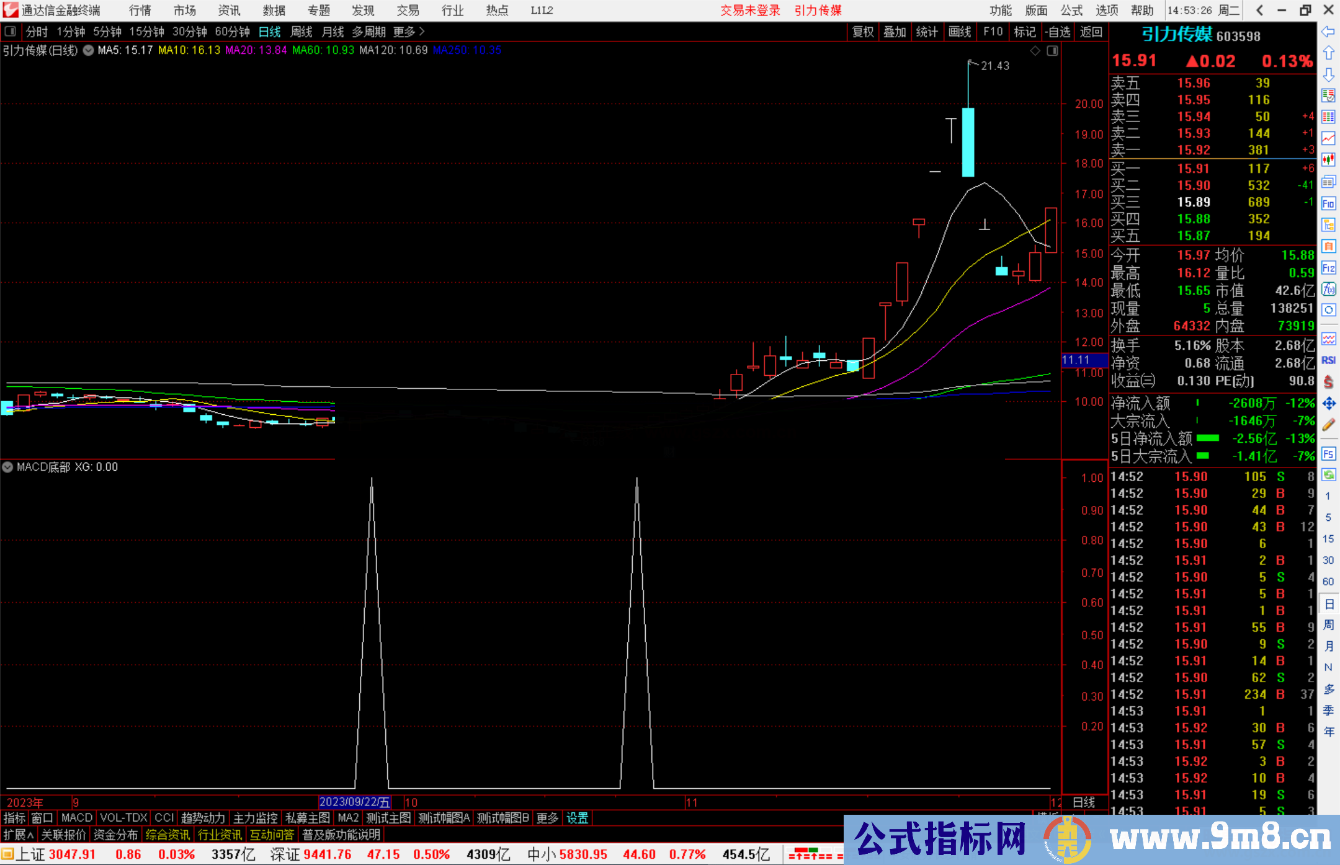Open the formula f(x) sidebar icon

(x=1328, y=289)
